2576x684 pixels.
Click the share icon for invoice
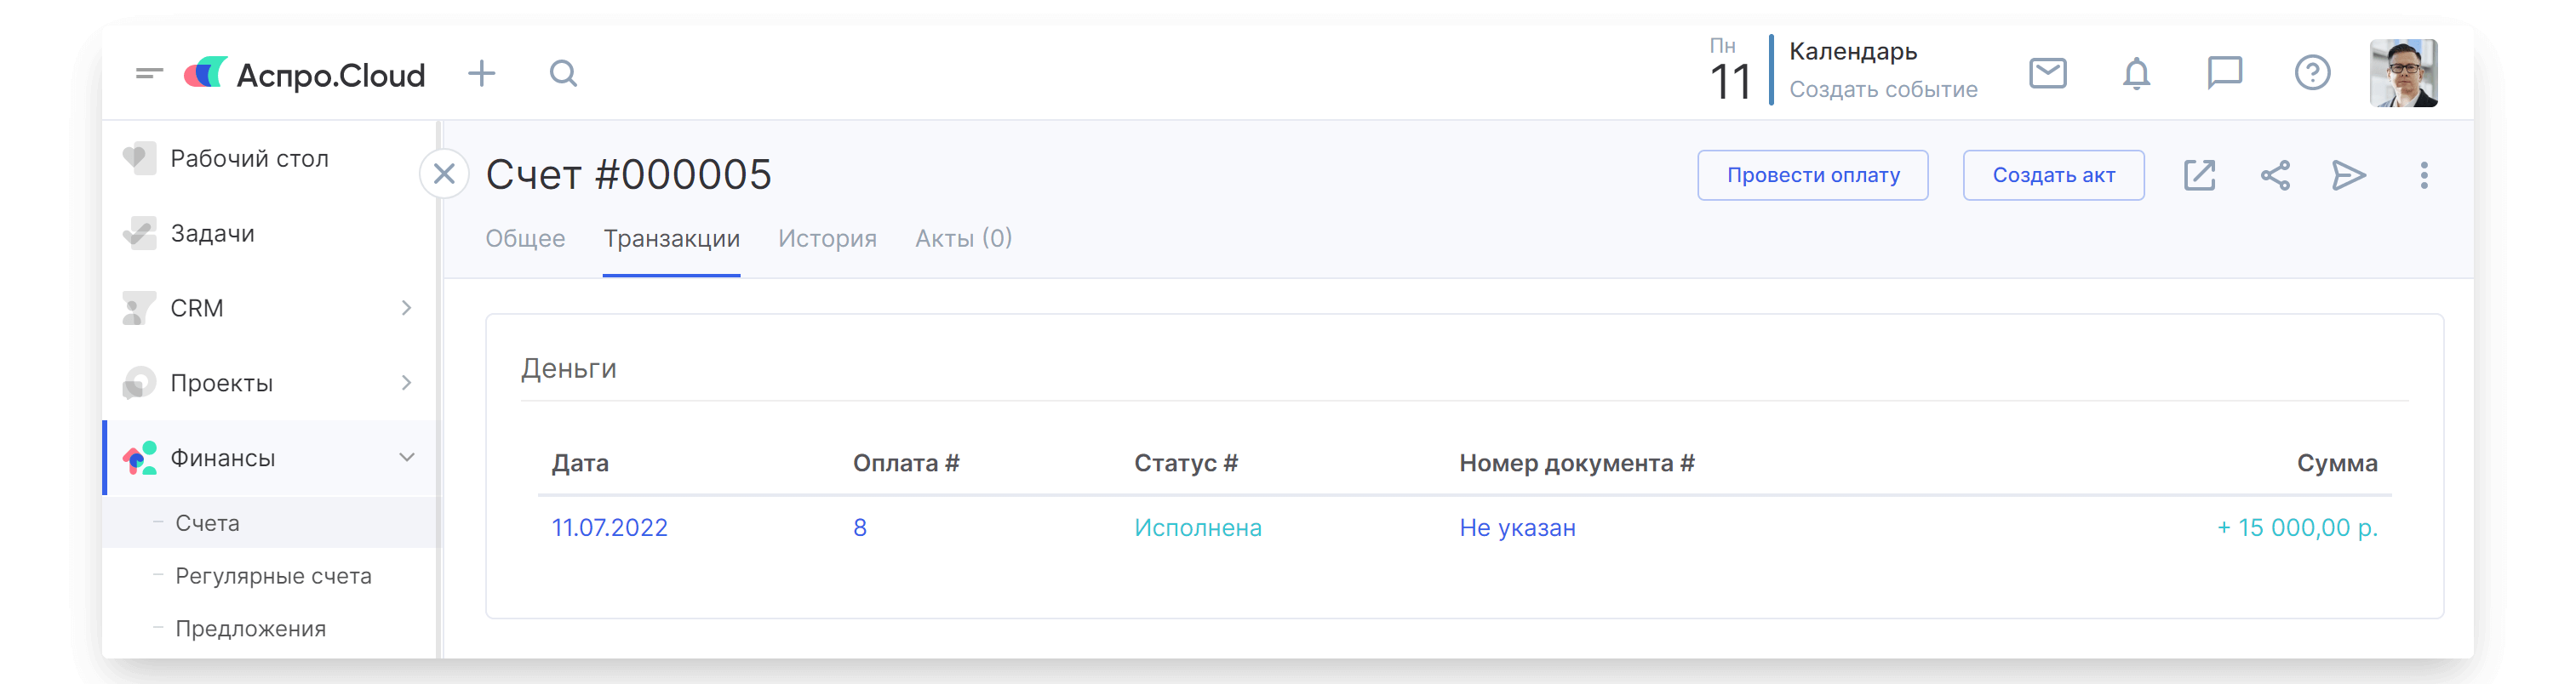pyautogui.click(x=2275, y=175)
